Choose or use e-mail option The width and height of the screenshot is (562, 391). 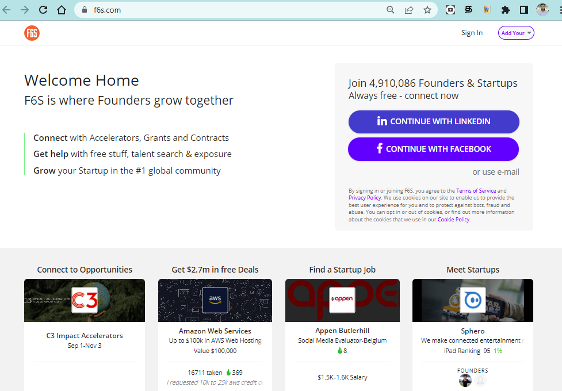point(496,172)
